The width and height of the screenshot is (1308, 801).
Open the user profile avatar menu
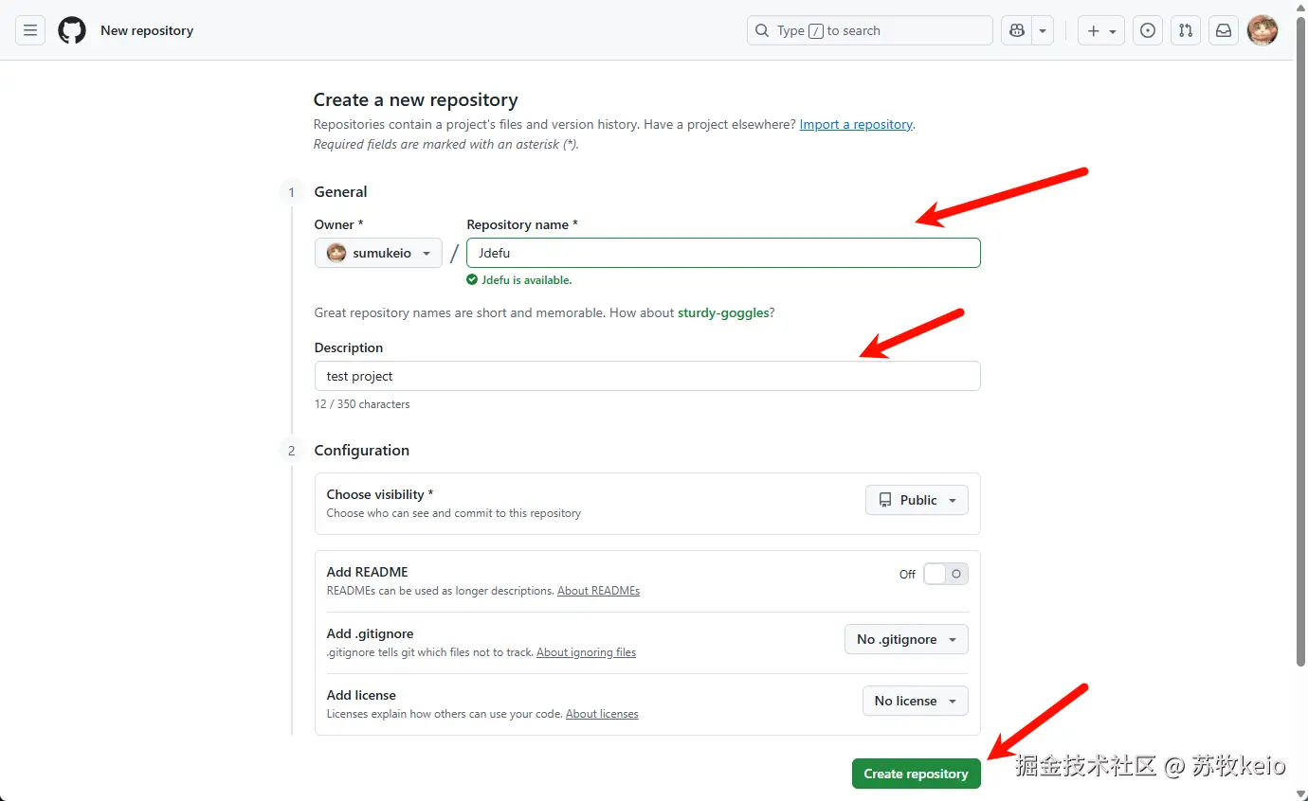(x=1263, y=30)
